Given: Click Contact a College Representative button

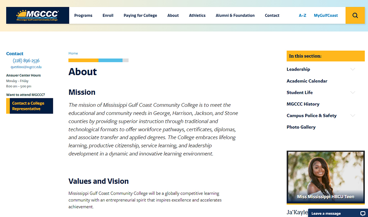Looking at the screenshot, I should 31,106.
